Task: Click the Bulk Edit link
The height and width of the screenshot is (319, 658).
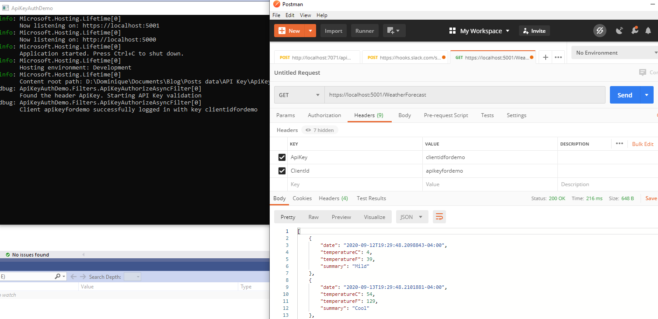Action: click(643, 144)
